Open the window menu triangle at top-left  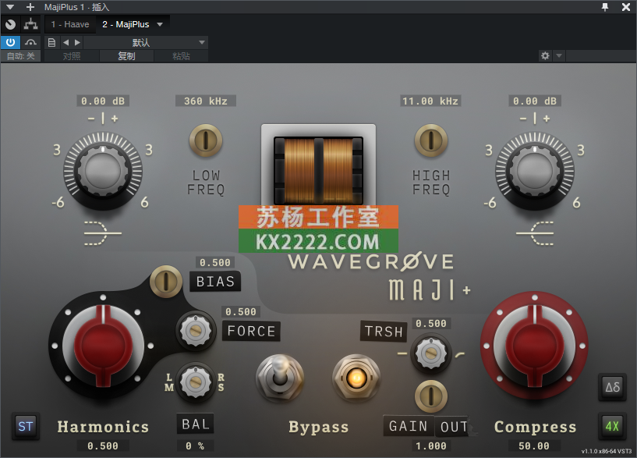pos(10,7)
